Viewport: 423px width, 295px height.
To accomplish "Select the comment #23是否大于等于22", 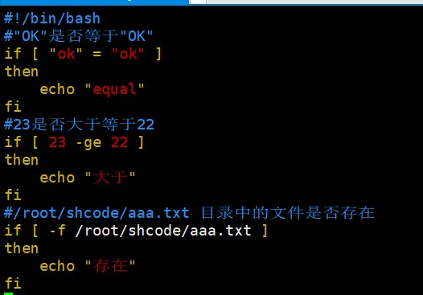I will click(x=80, y=125).
